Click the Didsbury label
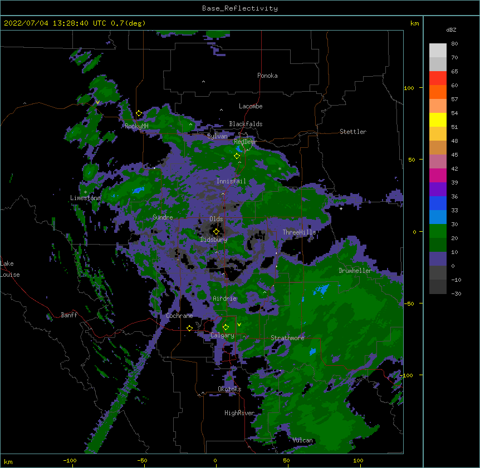Image resolution: width=480 pixels, height=468 pixels. pos(214,240)
